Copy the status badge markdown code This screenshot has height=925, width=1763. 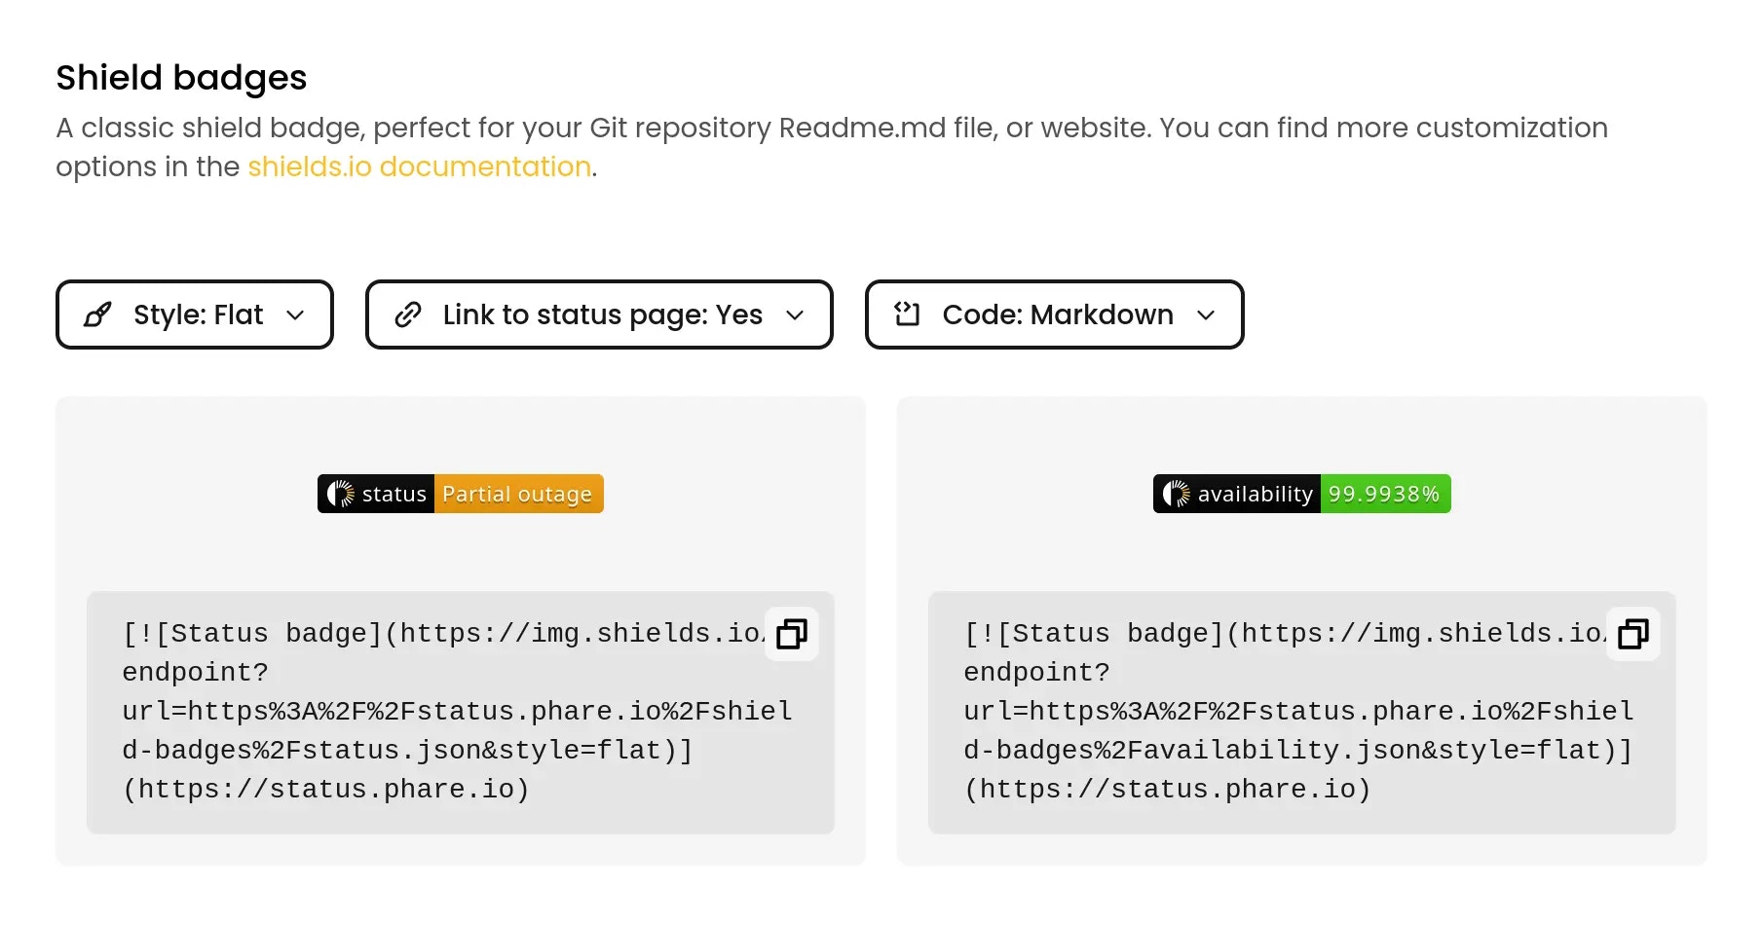click(792, 634)
